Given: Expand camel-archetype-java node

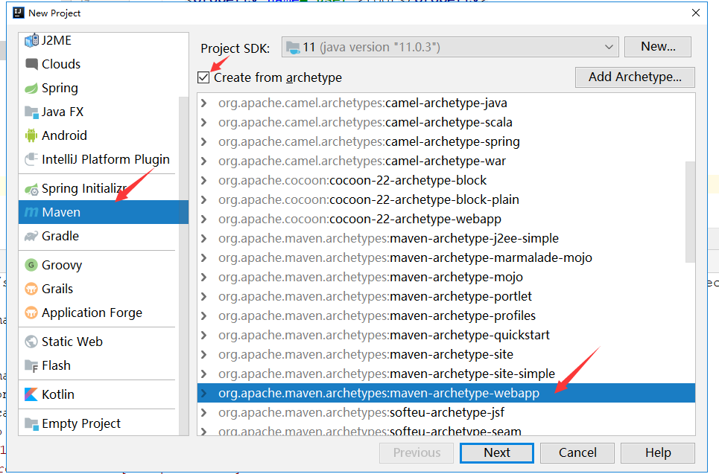Looking at the screenshot, I should click(x=203, y=103).
